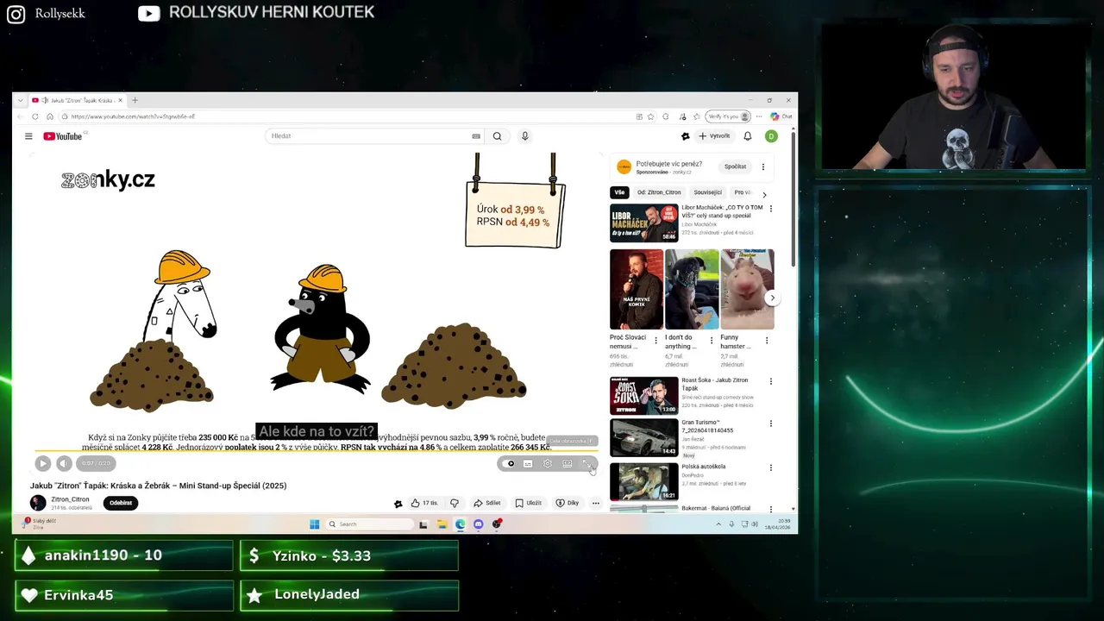1104x621 pixels.
Task: Open the green D account avatar
Action: [x=771, y=136]
